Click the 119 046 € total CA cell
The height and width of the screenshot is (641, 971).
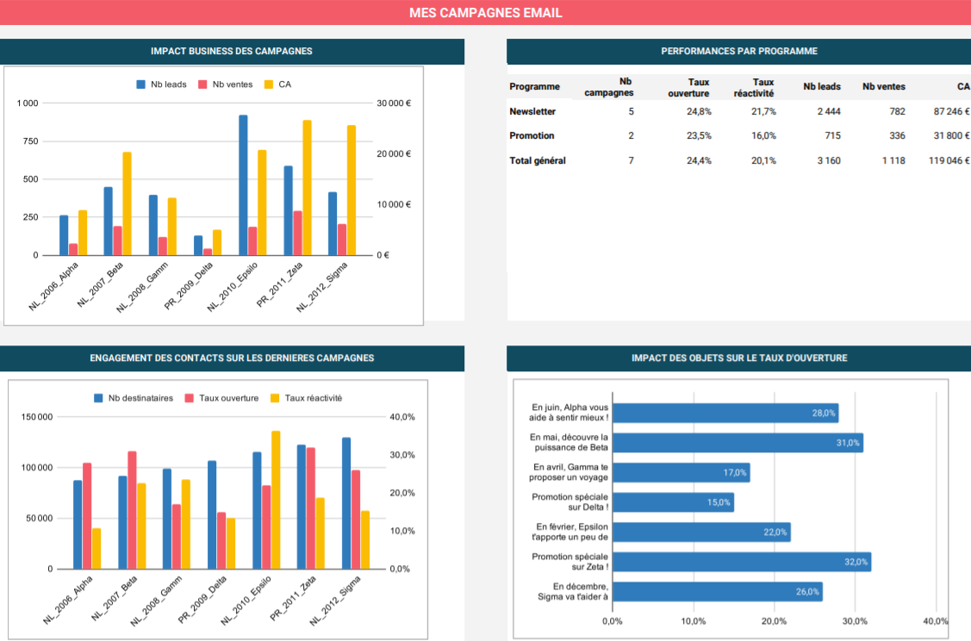[x=949, y=160]
